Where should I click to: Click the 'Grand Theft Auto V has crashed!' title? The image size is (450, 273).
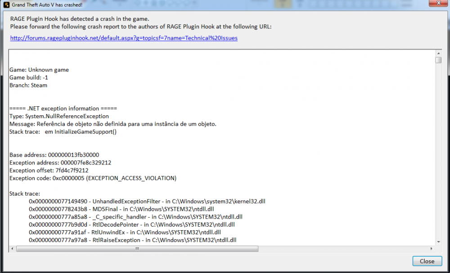(x=47, y=5)
